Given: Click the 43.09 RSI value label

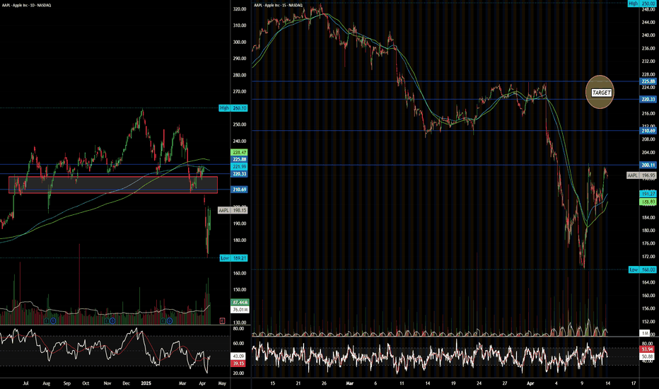Looking at the screenshot, I should [239, 356].
